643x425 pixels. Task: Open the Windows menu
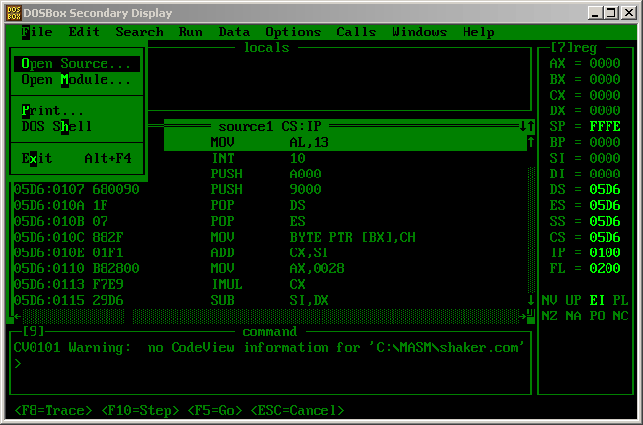click(419, 32)
